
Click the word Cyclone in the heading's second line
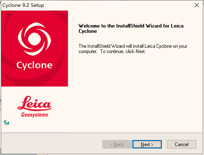coord(88,31)
